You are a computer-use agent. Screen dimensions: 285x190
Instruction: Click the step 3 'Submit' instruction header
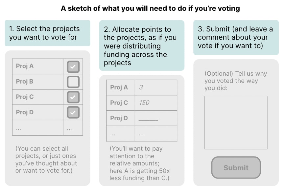point(236,37)
